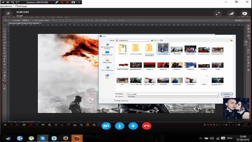Click the battery icon in the system tray
Image resolution: width=252 pixels, height=142 pixels.
click(206, 138)
